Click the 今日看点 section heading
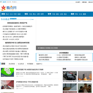The height and width of the screenshot is (93, 93). 5,19
